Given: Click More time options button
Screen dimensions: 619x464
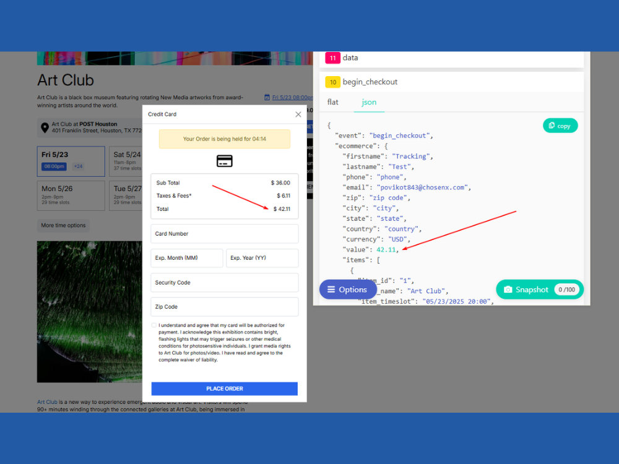Looking at the screenshot, I should [x=63, y=225].
